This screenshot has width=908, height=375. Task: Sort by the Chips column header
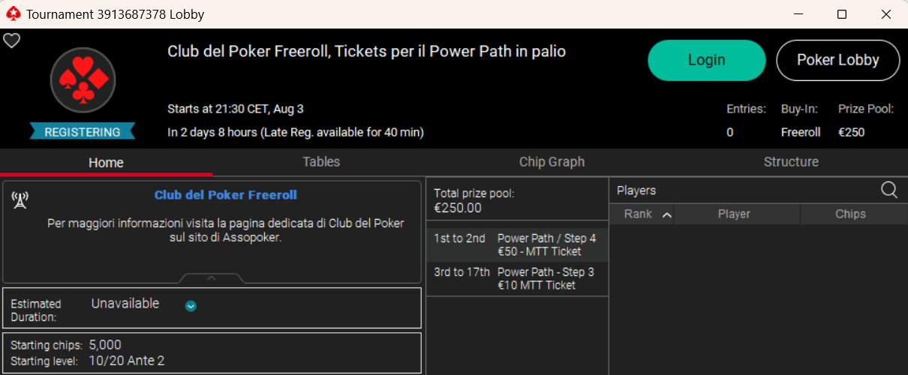[x=850, y=214]
